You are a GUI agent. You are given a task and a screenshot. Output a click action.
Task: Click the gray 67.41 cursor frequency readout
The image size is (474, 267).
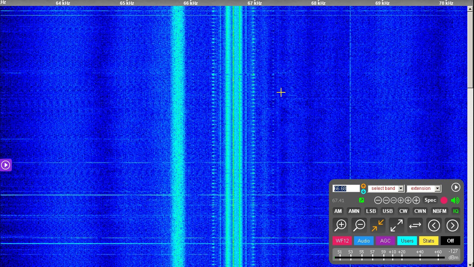coord(338,200)
